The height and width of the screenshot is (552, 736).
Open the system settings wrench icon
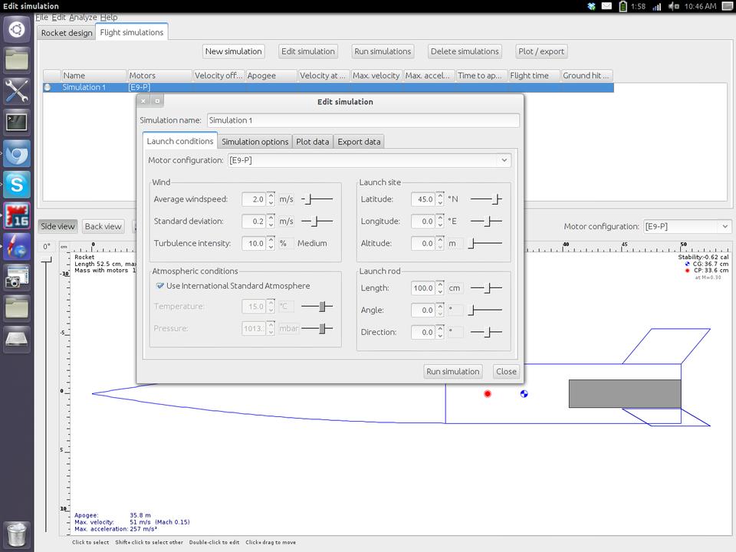(16, 90)
